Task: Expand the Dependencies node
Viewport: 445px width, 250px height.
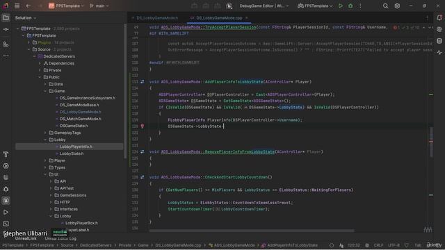Action: click(x=40, y=63)
